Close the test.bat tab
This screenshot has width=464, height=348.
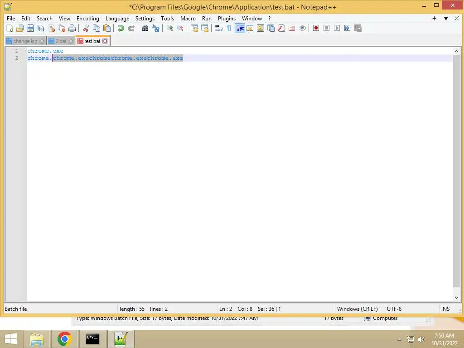(105, 41)
